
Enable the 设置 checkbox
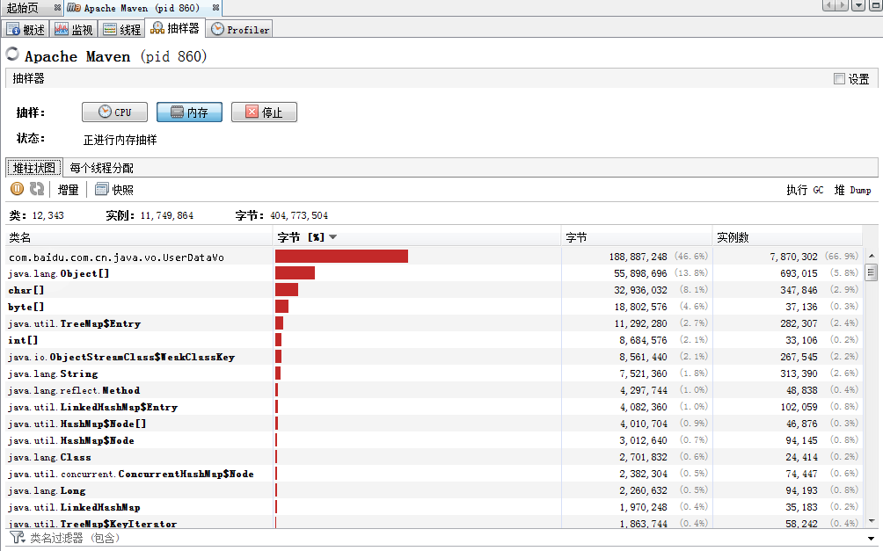pos(839,79)
